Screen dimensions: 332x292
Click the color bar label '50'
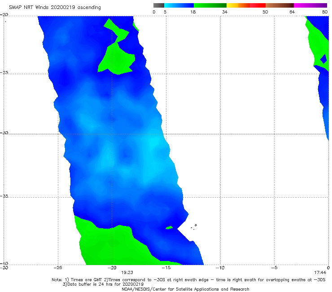coord(265,12)
